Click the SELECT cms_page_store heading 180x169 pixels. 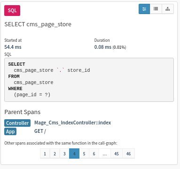pos(38,24)
